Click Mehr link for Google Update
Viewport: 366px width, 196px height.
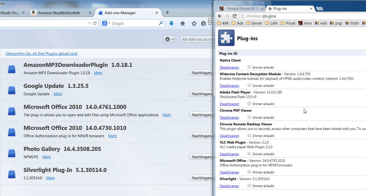tap(58, 94)
